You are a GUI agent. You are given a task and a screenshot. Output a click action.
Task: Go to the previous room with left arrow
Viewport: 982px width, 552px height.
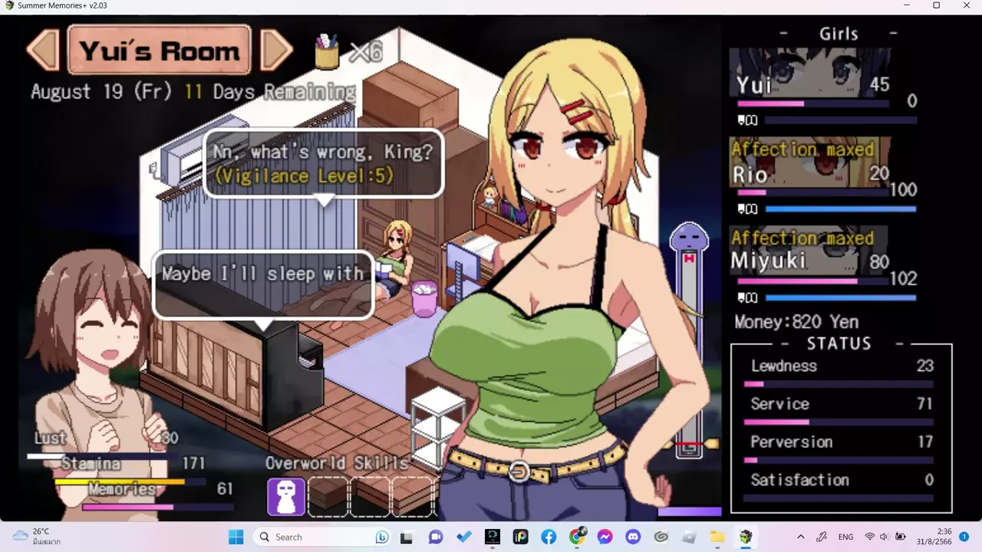point(43,51)
